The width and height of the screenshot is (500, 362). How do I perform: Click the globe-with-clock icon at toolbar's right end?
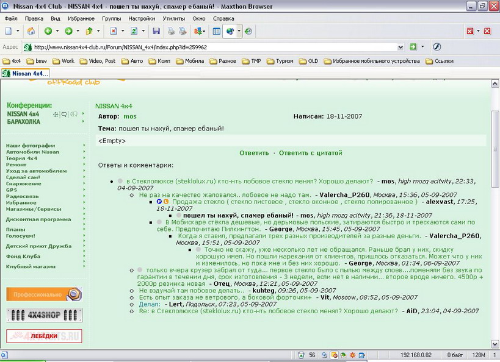click(248, 31)
